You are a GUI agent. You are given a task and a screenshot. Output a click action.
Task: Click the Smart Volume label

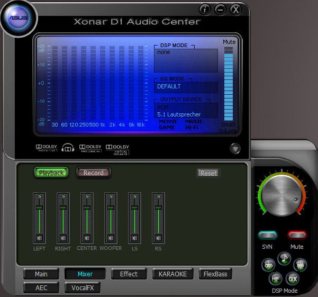coord(228,128)
